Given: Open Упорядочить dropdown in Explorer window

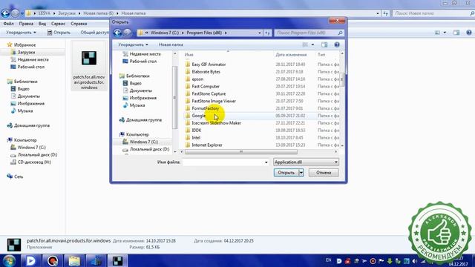Looking at the screenshot, I should tap(21, 33).
